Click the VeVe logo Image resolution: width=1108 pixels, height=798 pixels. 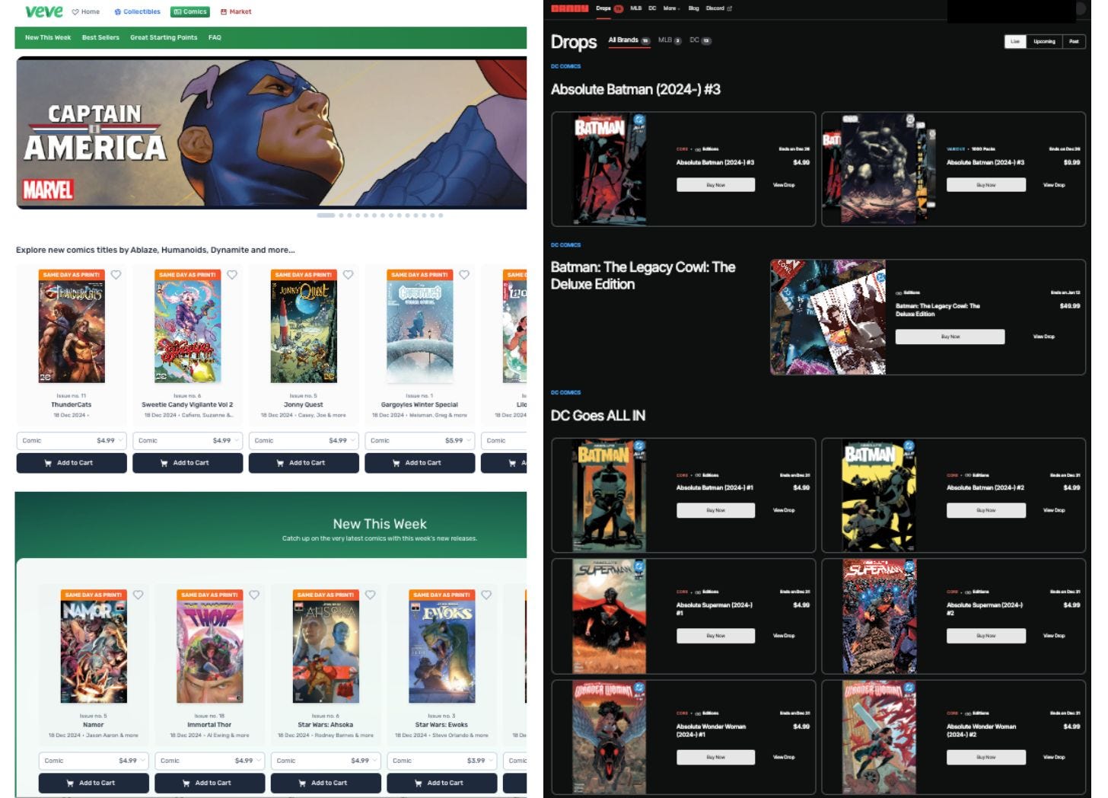[x=44, y=11]
